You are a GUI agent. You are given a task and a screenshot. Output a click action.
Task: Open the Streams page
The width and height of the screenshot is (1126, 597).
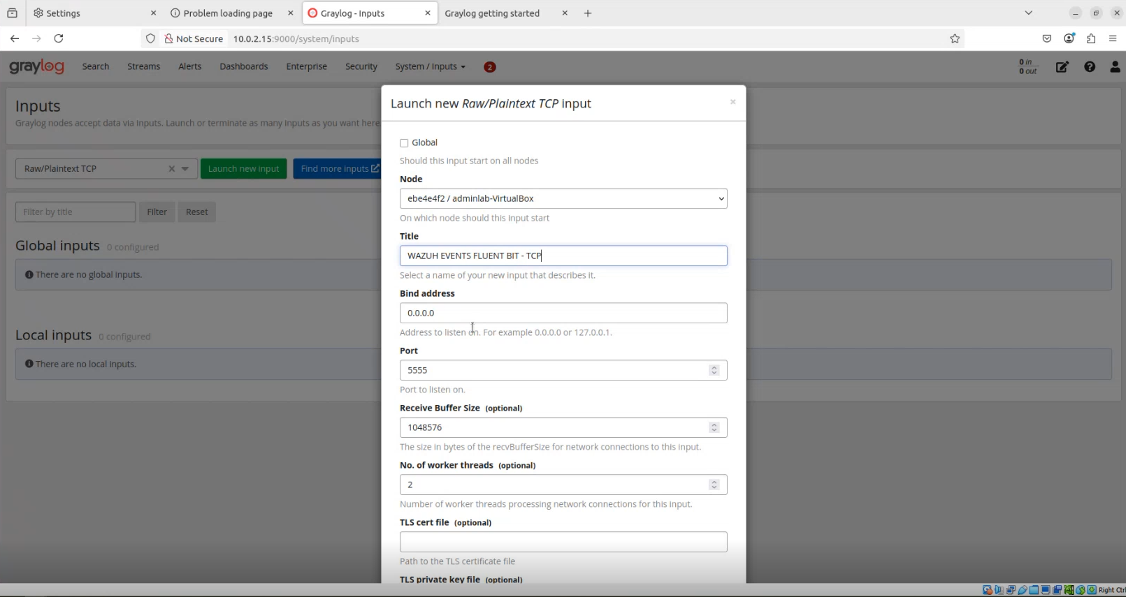pos(143,66)
